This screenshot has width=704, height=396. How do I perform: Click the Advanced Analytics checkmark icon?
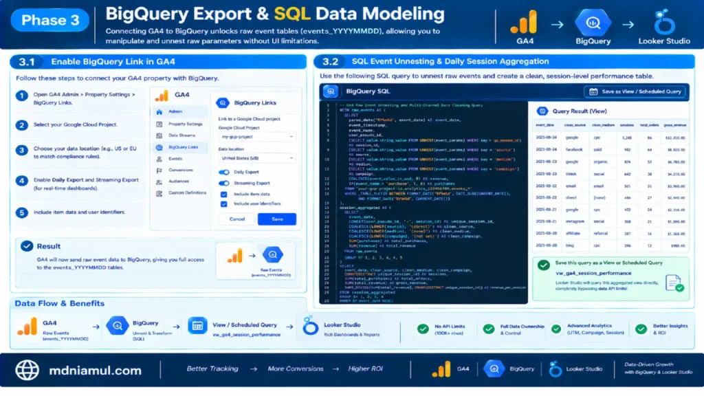(555, 329)
